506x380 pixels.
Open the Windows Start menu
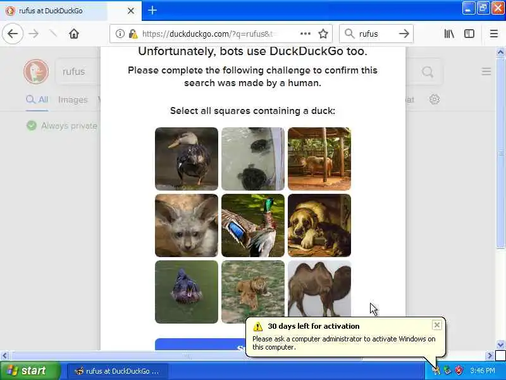30,370
